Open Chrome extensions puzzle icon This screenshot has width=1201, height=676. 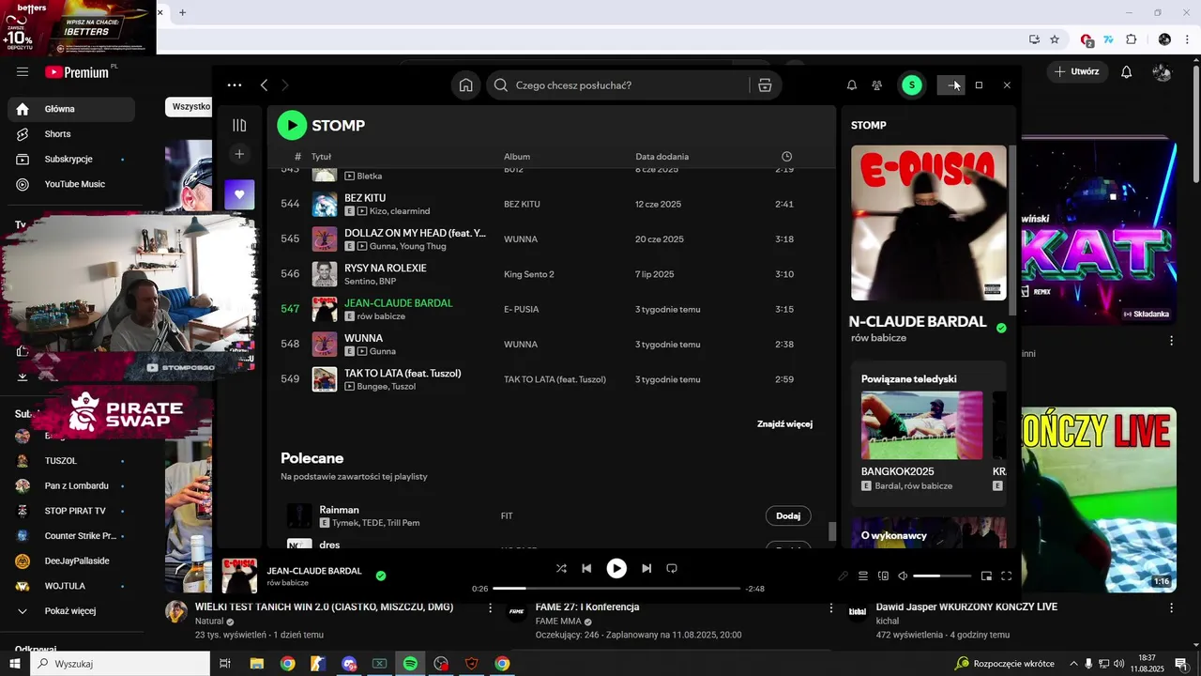coord(1131,39)
